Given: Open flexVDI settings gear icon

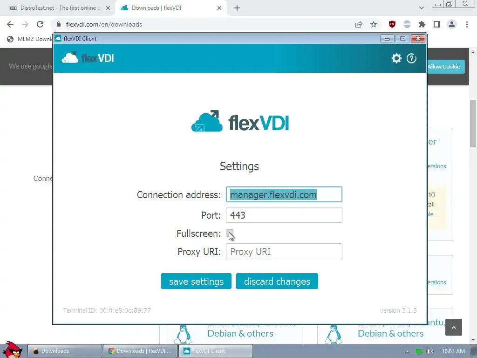Looking at the screenshot, I should coord(396,58).
